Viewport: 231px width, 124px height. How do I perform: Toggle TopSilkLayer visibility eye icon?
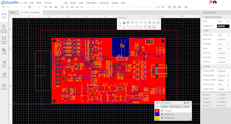tap(162, 118)
